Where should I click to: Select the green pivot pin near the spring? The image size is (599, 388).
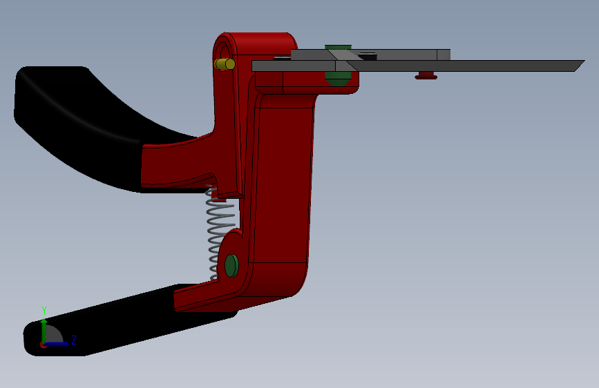[x=231, y=265]
